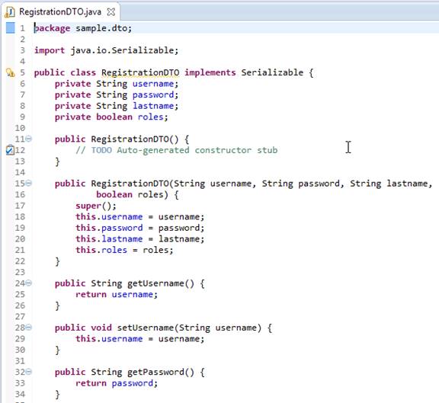Close the RegistrationDTO.java editor tab
Screen dimensions: 439x403
111,12
